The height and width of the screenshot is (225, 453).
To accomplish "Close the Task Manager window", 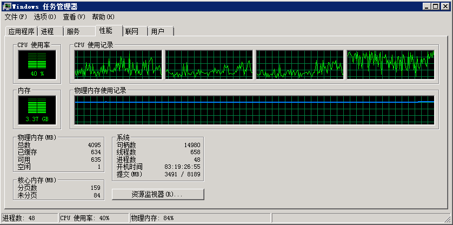I will 445,6.
